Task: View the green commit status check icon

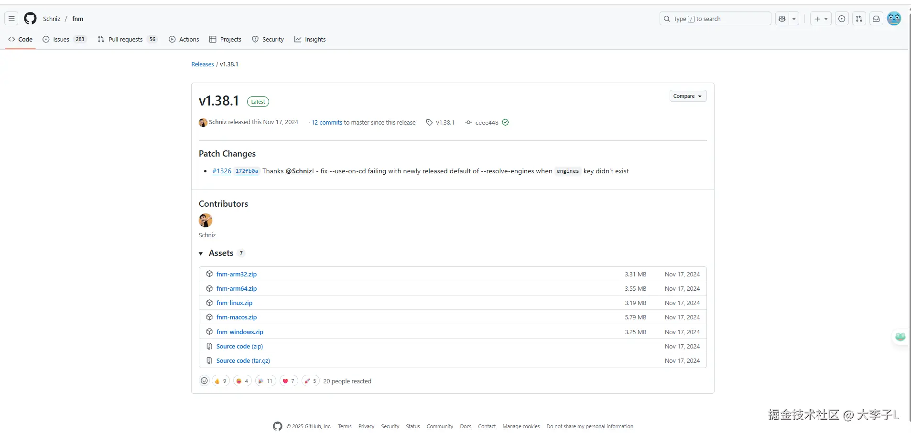Action: pyautogui.click(x=505, y=123)
